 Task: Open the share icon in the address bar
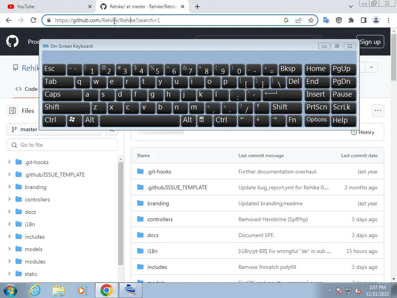tap(299, 20)
